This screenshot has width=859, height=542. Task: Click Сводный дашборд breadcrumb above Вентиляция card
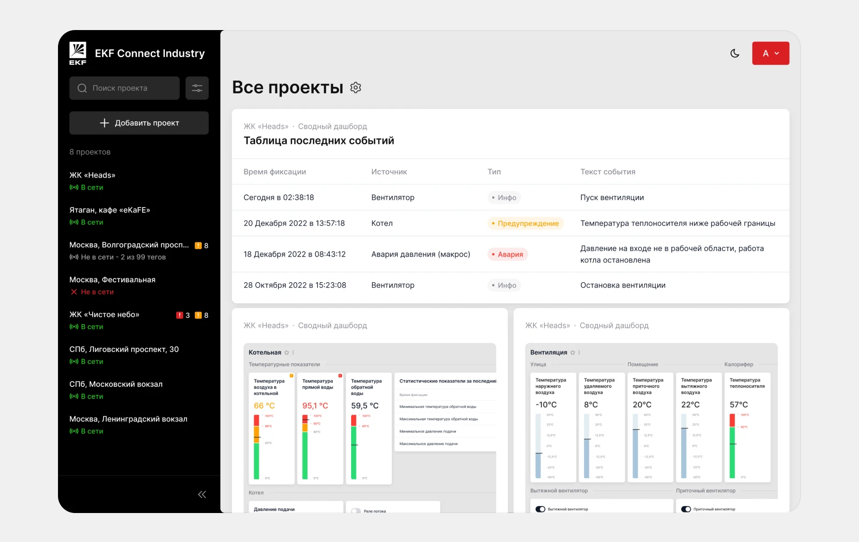point(614,326)
